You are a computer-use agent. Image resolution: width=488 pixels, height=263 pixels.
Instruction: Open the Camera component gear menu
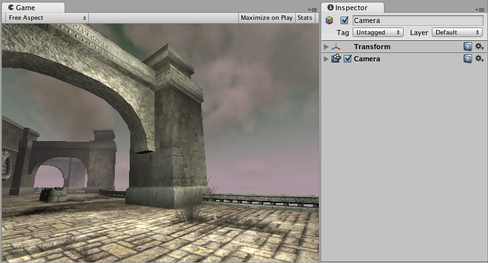point(479,59)
